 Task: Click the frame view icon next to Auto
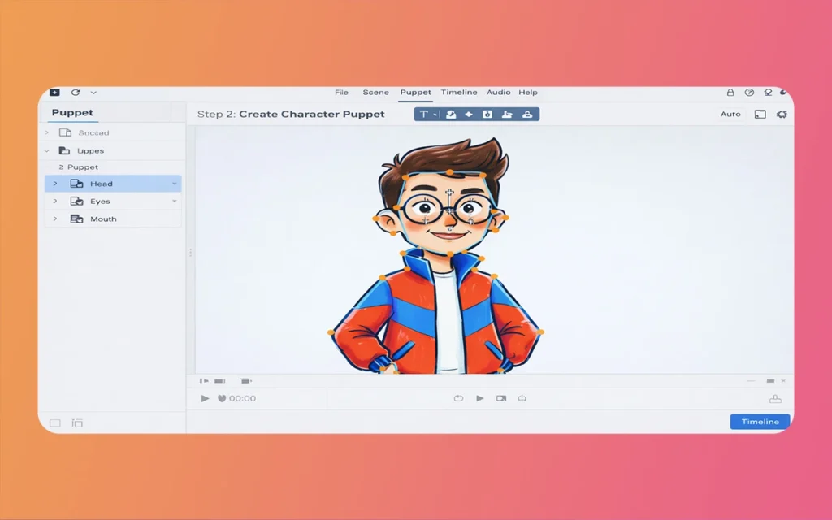click(760, 115)
